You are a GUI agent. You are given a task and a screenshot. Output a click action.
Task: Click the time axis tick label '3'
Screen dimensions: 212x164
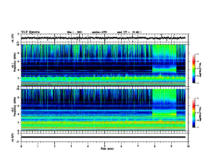(71, 146)
